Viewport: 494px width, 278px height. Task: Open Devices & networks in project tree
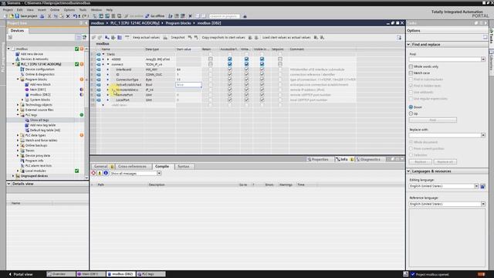click(34, 59)
